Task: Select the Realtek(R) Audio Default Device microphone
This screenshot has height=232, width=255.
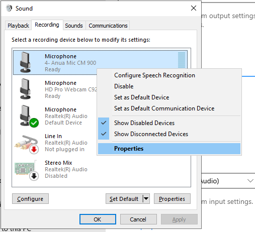Action: (55, 116)
